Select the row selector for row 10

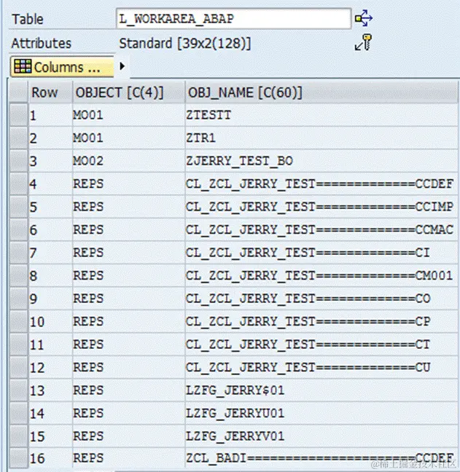[19, 321]
